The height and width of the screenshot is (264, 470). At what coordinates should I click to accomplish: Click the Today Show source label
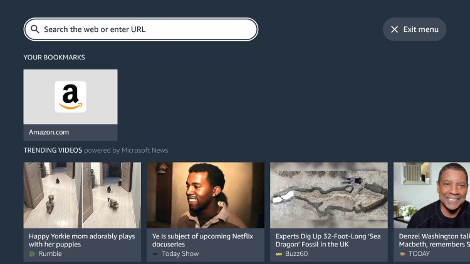[x=180, y=253]
